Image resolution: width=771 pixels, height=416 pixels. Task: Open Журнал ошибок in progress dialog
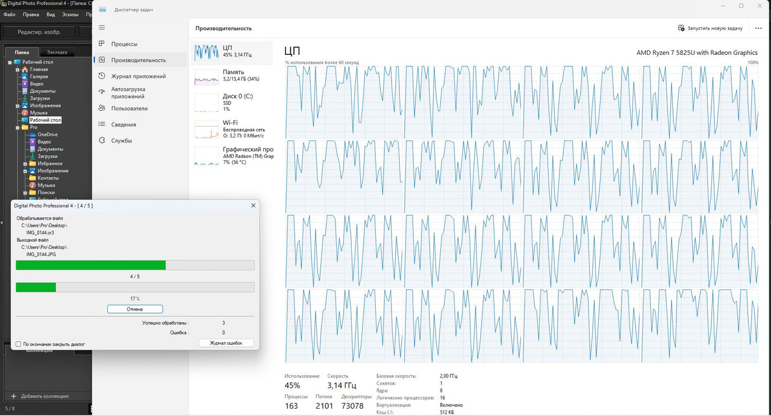[226, 343]
